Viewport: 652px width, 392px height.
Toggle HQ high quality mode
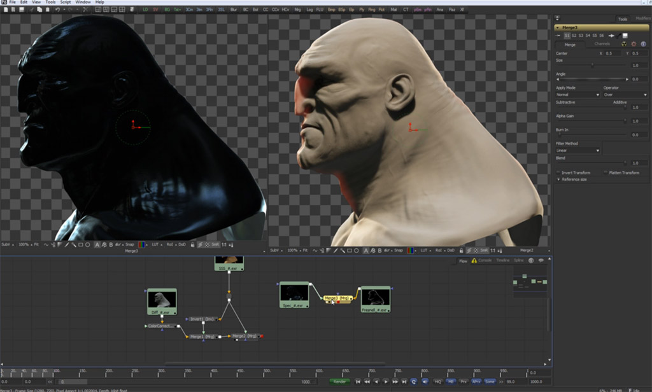(x=438, y=382)
